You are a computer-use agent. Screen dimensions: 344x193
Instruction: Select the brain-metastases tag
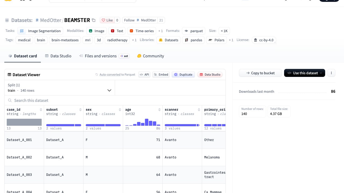click(65, 40)
